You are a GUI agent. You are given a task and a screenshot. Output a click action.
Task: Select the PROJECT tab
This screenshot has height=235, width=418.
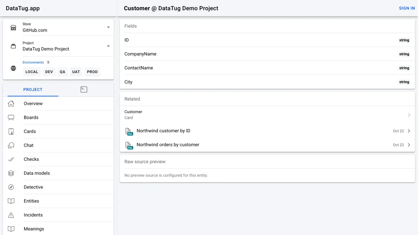click(x=33, y=89)
